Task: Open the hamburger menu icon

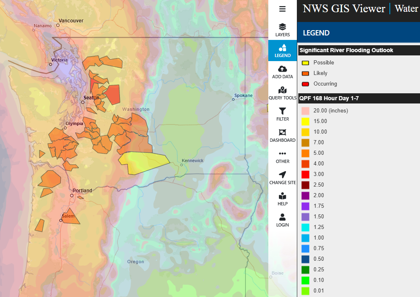Action: 282,9
